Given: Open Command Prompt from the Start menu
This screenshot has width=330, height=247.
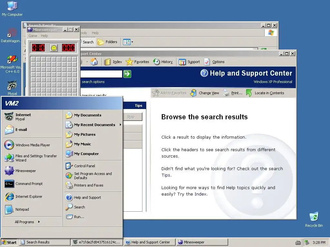Looking at the screenshot, I should pyautogui.click(x=33, y=184).
